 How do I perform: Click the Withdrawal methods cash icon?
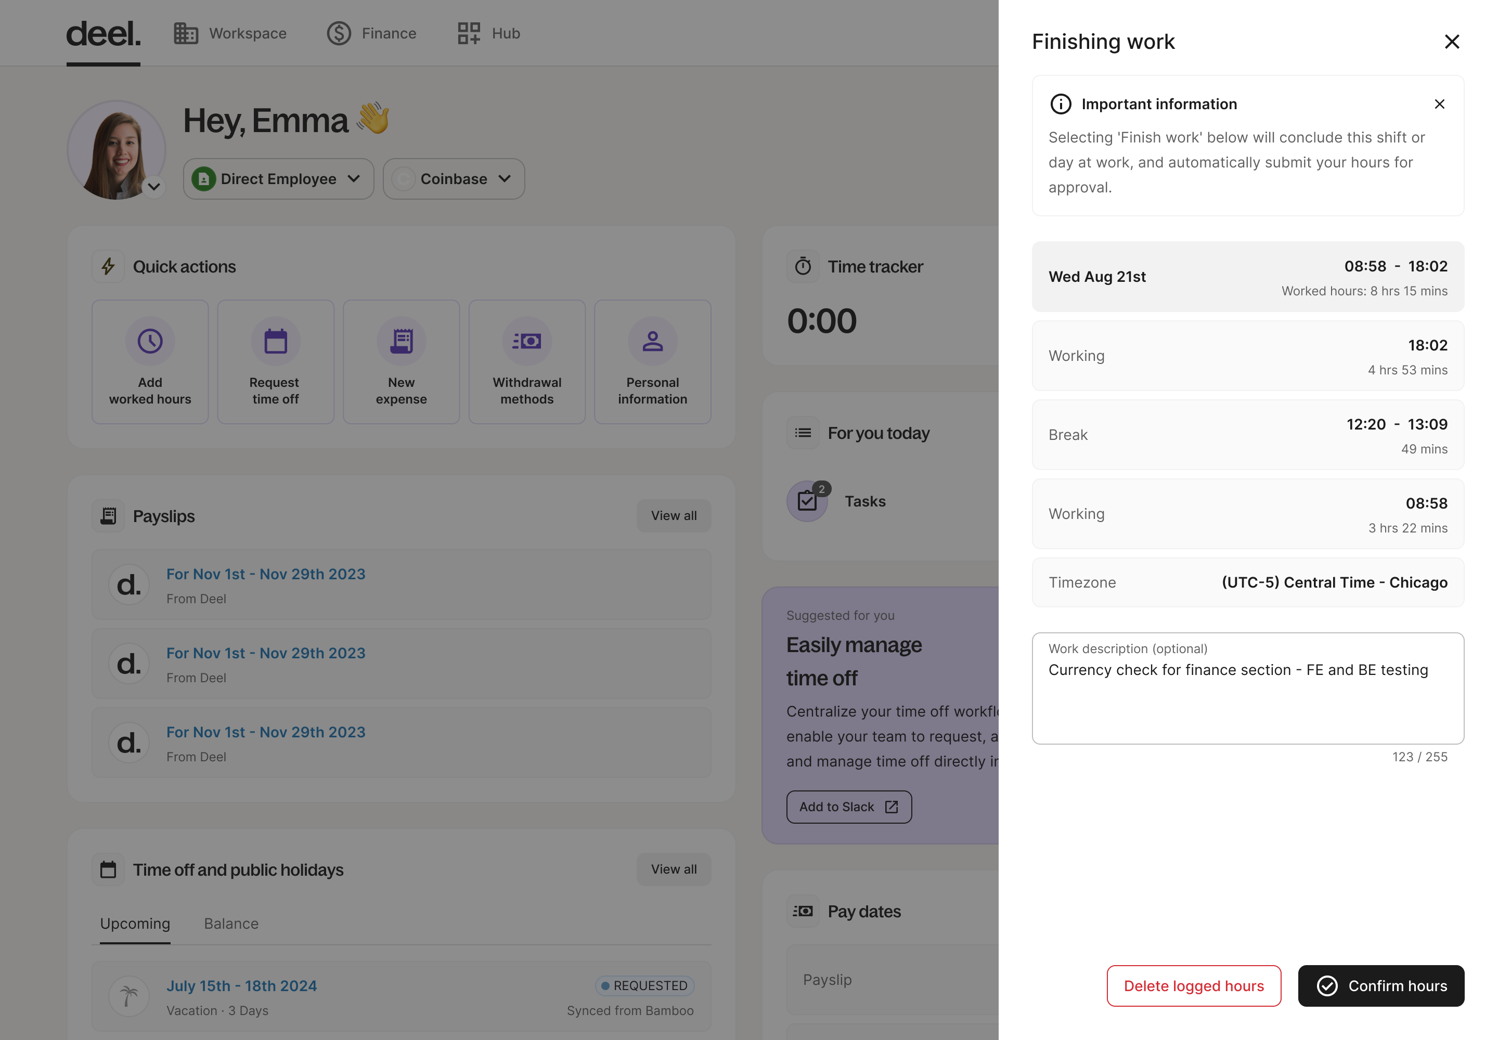tap(527, 341)
